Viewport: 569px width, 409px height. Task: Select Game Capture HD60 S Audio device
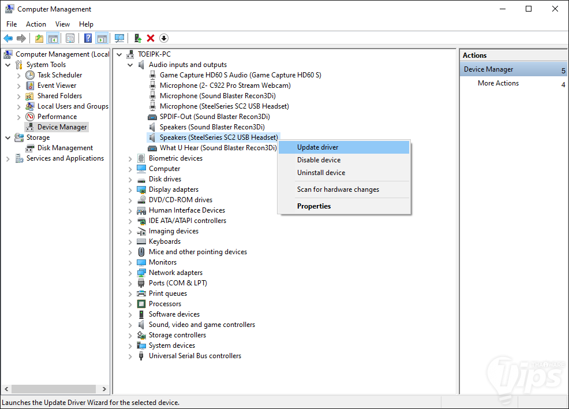click(x=240, y=75)
